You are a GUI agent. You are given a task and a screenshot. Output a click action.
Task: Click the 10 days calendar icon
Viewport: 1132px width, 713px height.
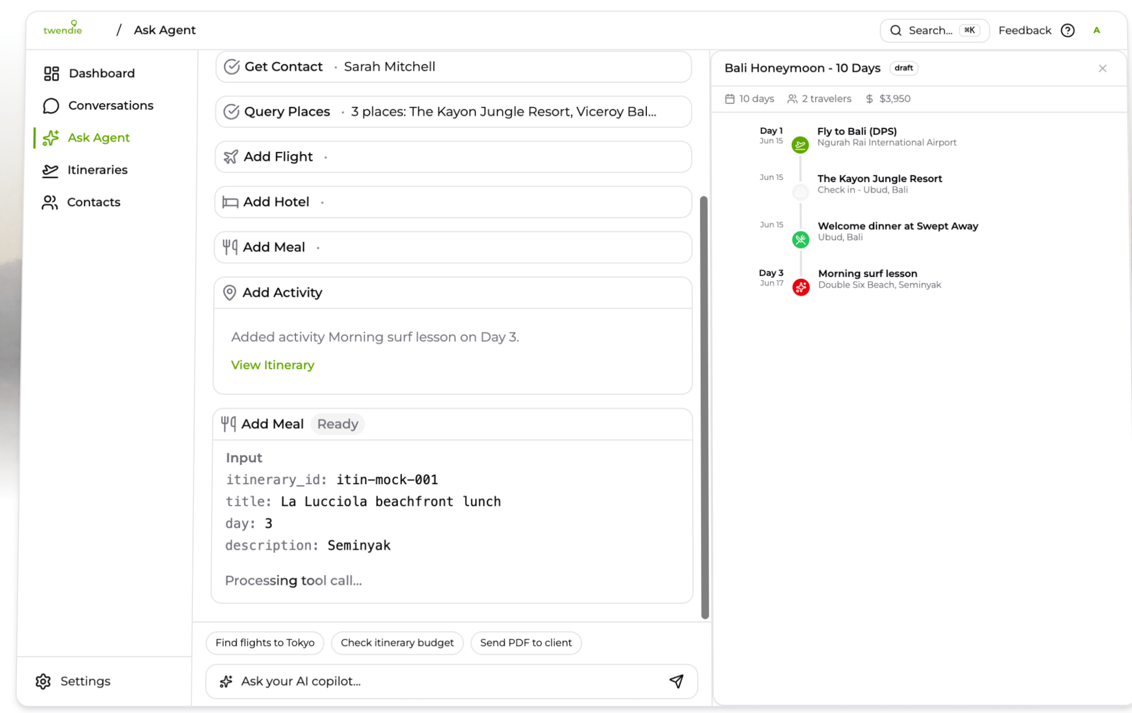[730, 99]
